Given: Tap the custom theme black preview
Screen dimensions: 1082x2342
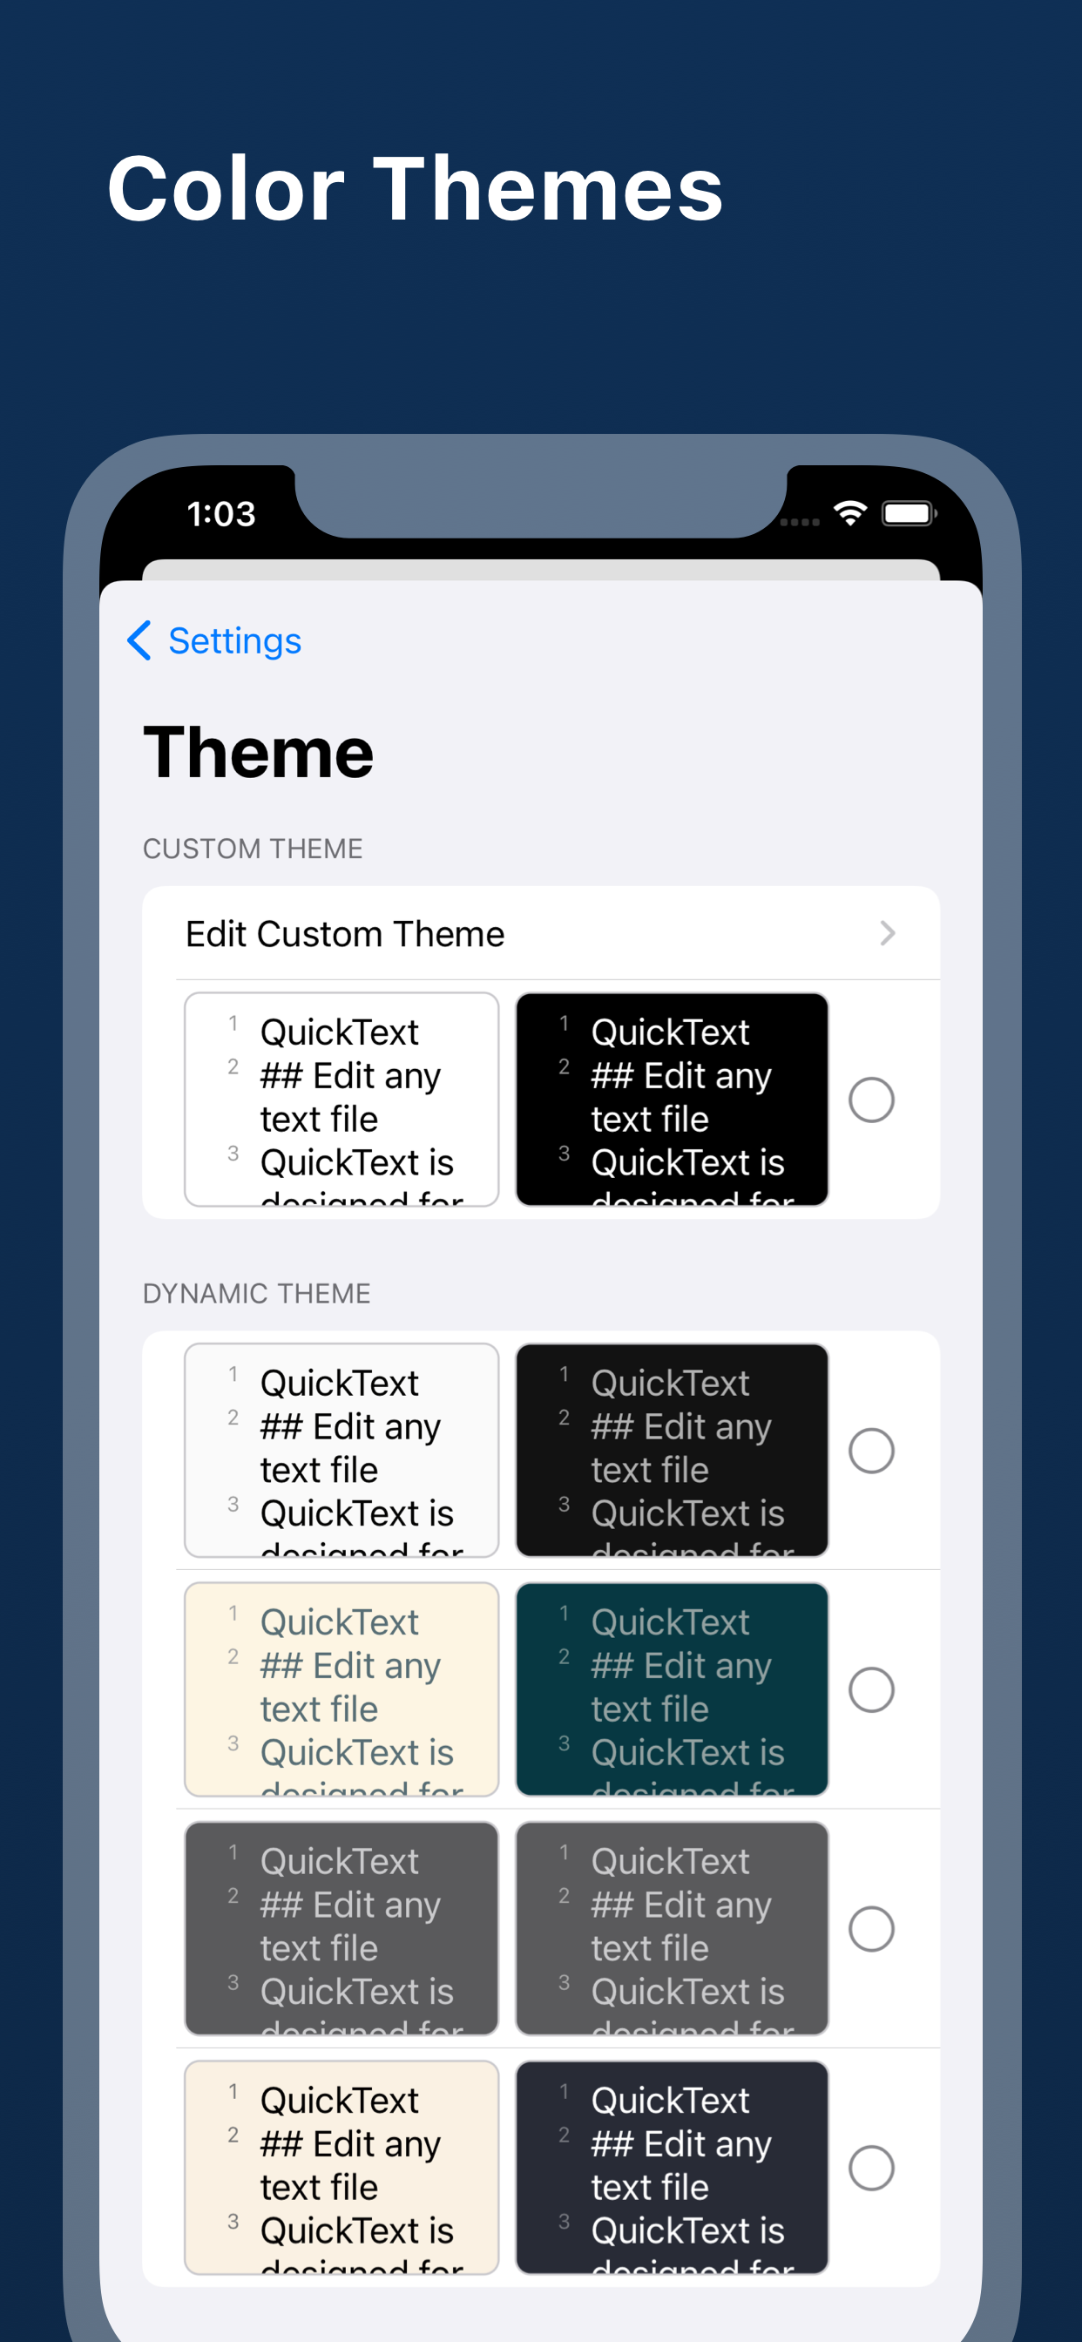Looking at the screenshot, I should click(x=672, y=1100).
